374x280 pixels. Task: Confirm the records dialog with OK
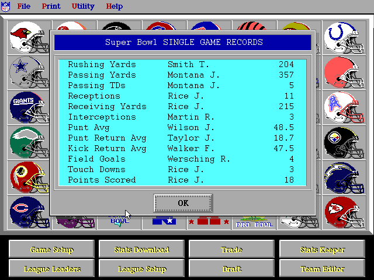coord(183,203)
